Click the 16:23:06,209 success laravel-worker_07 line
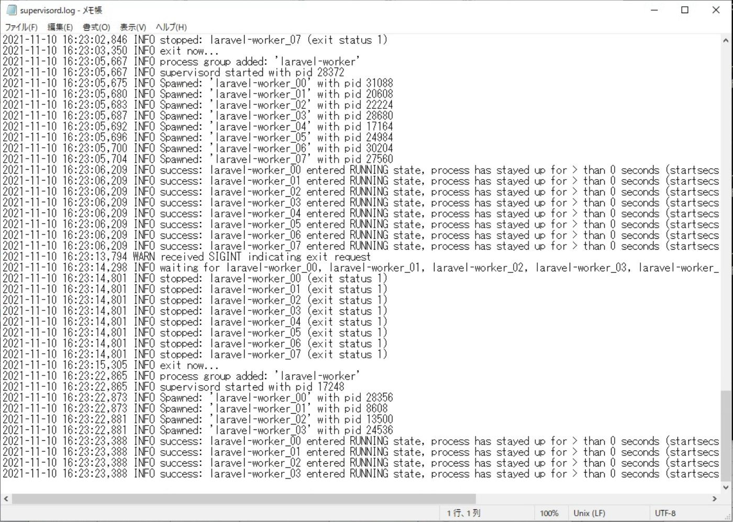Image resolution: width=733 pixels, height=522 pixels. [x=361, y=246]
